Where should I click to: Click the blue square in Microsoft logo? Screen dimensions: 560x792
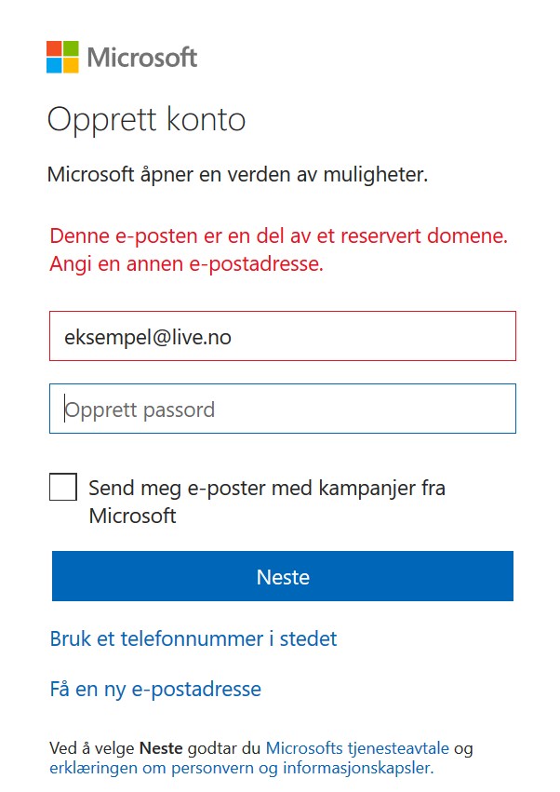[54, 66]
